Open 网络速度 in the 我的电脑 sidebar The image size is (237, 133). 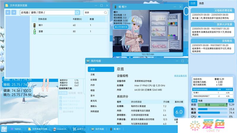[95, 111]
